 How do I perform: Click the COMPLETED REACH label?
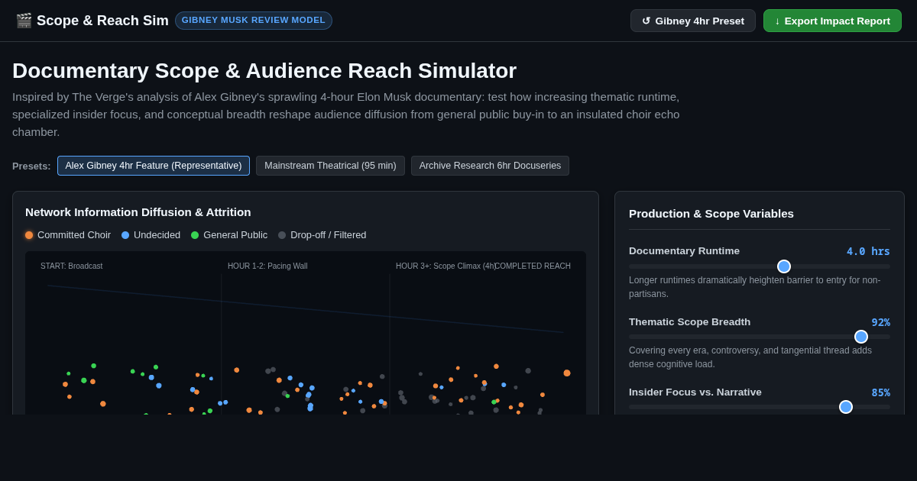(x=533, y=266)
